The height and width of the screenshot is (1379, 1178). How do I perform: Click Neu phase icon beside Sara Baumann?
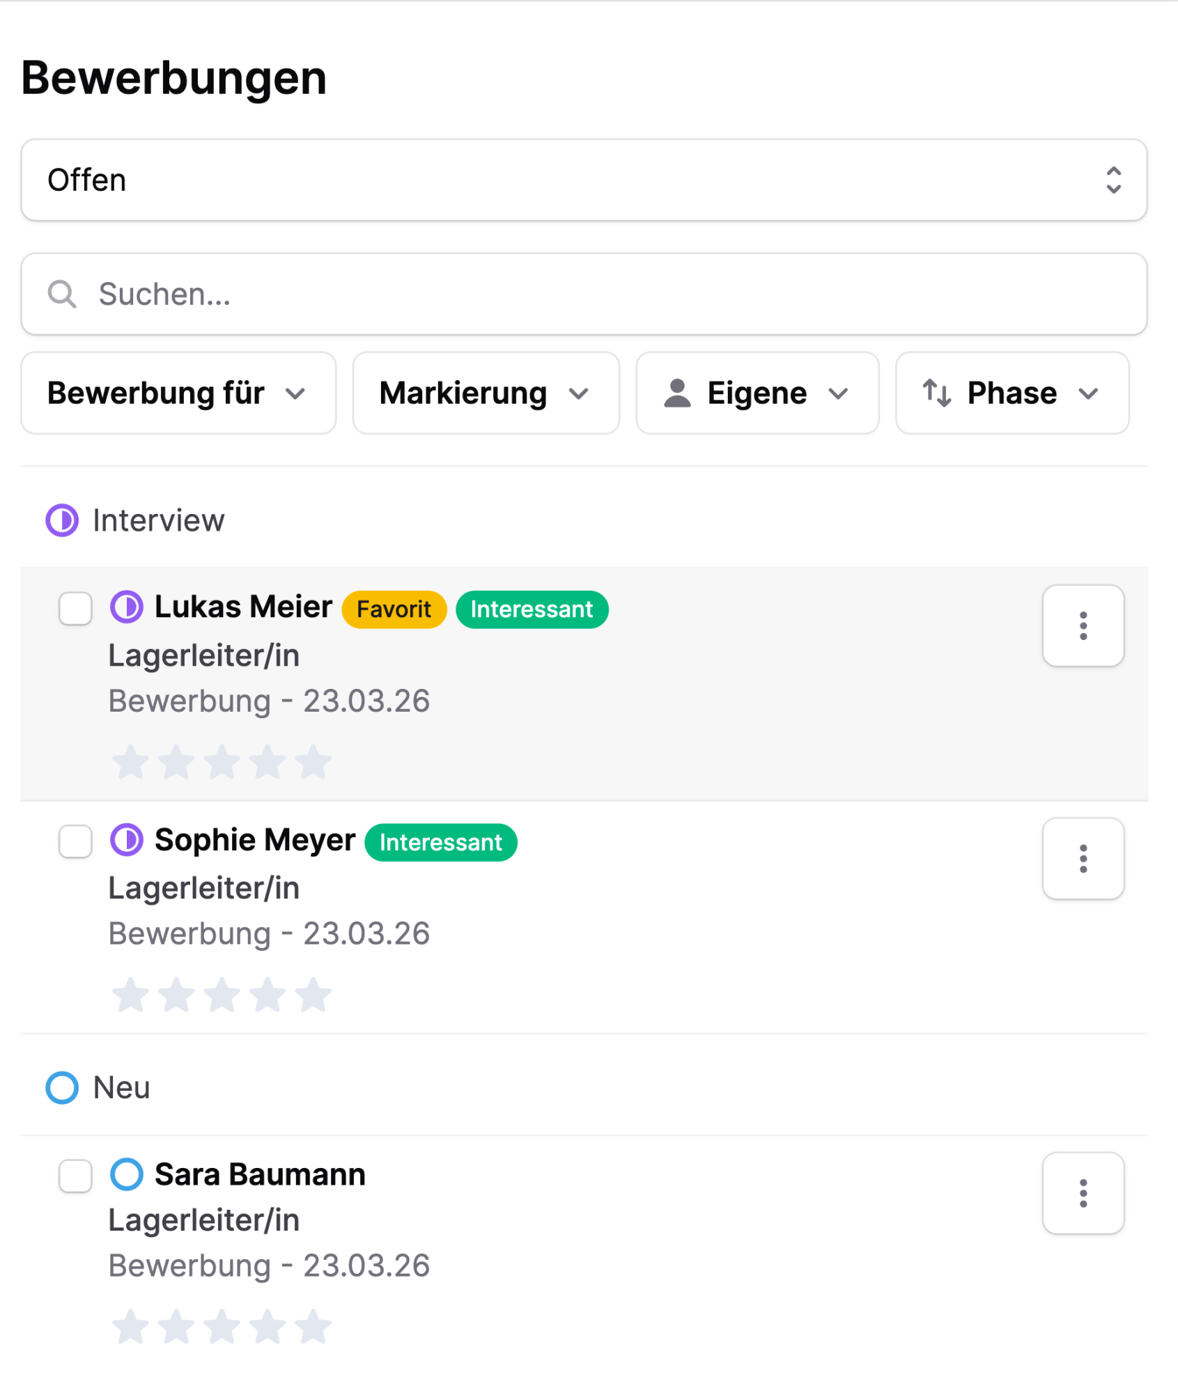127,1174
